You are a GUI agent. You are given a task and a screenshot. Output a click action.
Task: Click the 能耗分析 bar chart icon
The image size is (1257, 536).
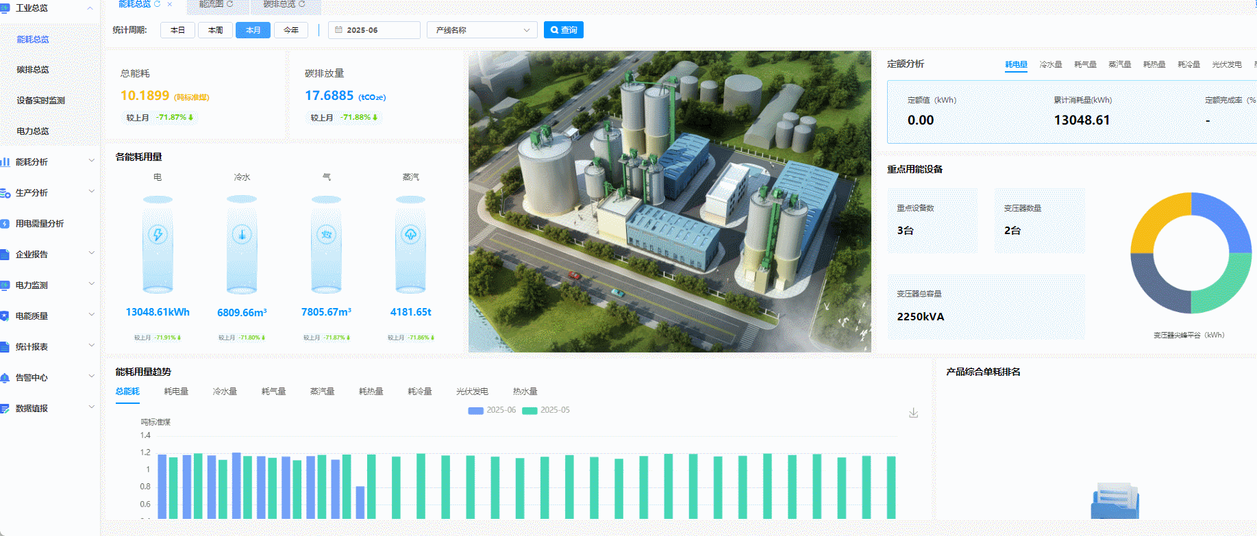tap(5, 162)
